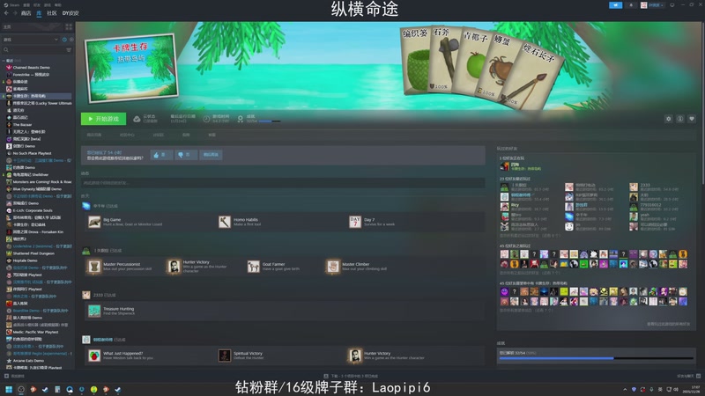Open the first game subpage tab under play button
705x396 pixels.
click(94, 135)
